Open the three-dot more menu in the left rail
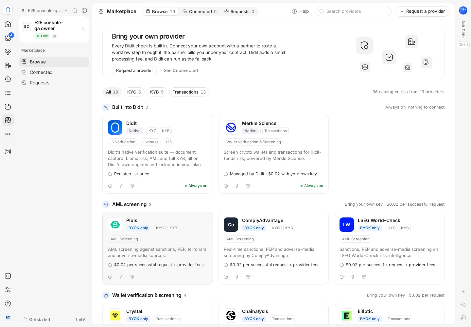Screen dimensions: 471x327 click(x=8, y=134)
